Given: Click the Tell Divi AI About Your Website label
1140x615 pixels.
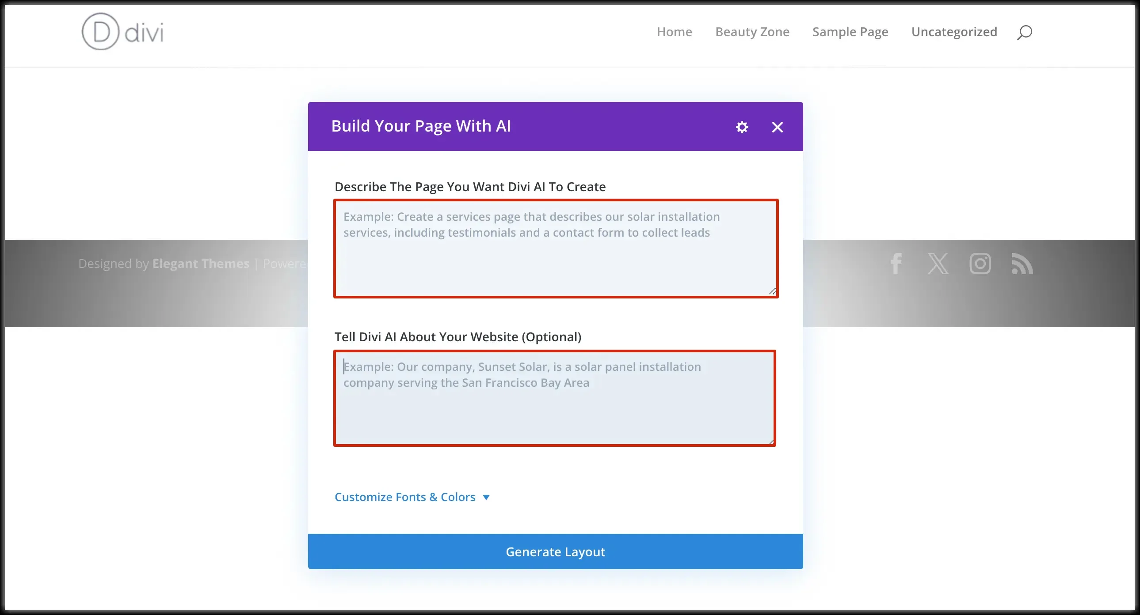Looking at the screenshot, I should 458,337.
